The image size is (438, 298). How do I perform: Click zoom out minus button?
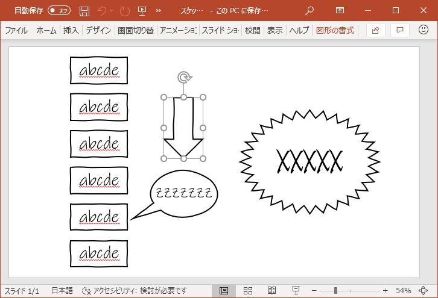(x=314, y=291)
